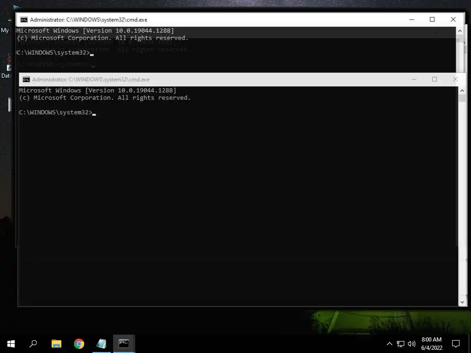Click front cmd title bar text
471x353 pixels.
[91, 80]
